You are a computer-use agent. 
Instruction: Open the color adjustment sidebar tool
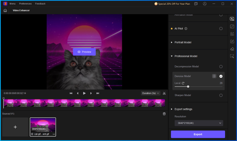click(232, 26)
